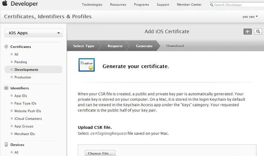Click the magnifier search icon beside plus button
Image resolution: width=264 pixels, height=156 pixels.
tap(258, 31)
